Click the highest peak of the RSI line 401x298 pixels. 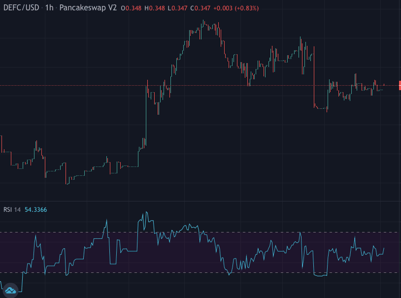pos(145,213)
